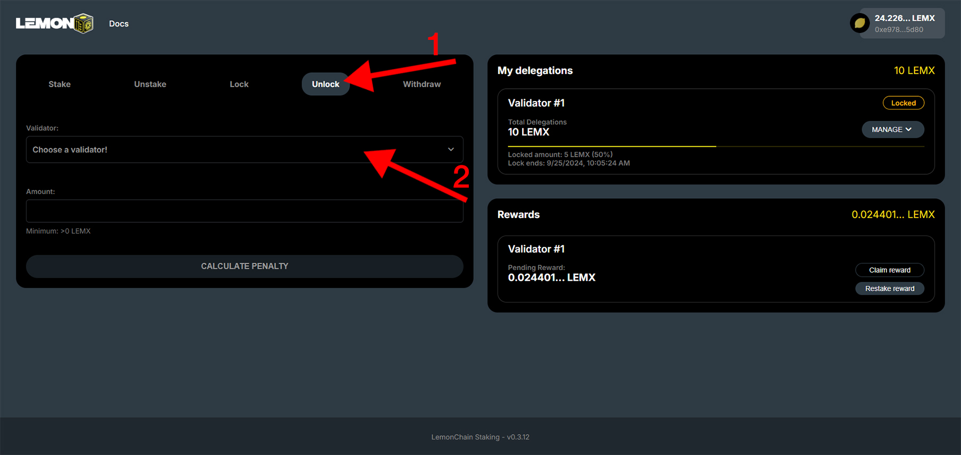Click the validator dropdown chevron arrow
Image resolution: width=961 pixels, height=455 pixels.
(x=451, y=149)
